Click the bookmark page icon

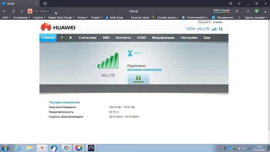pos(237,11)
